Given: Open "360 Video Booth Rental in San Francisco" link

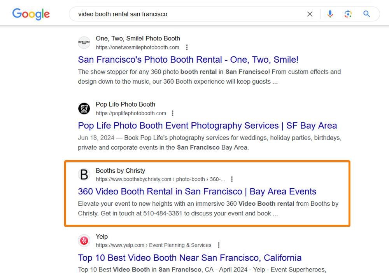Looking at the screenshot, I should 197,191.
